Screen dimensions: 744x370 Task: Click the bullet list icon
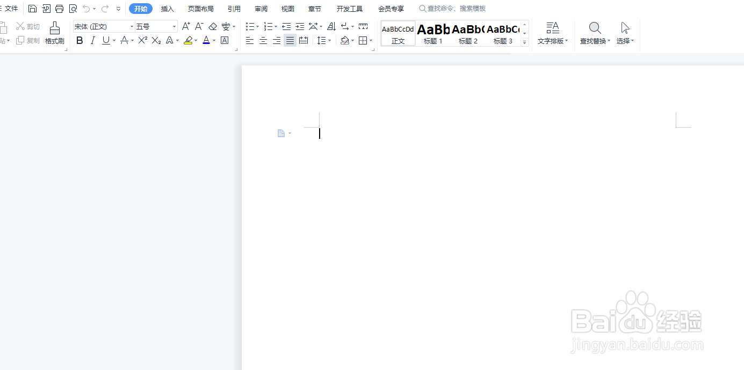tap(250, 26)
